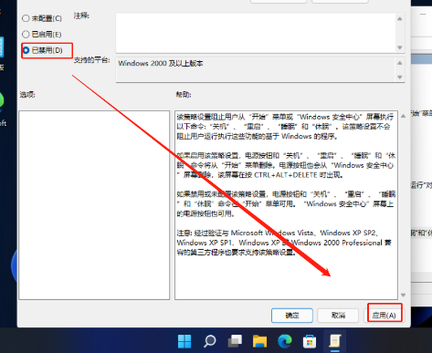Click the 确定 button
Screen dimensions: 432x353
pos(292,316)
